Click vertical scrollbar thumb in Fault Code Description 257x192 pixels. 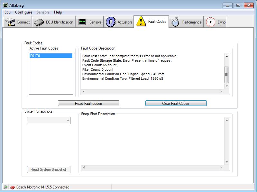(227, 75)
